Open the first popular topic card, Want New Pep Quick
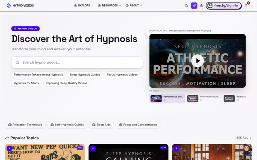The width and height of the screenshot is (257, 160). pos(45,152)
